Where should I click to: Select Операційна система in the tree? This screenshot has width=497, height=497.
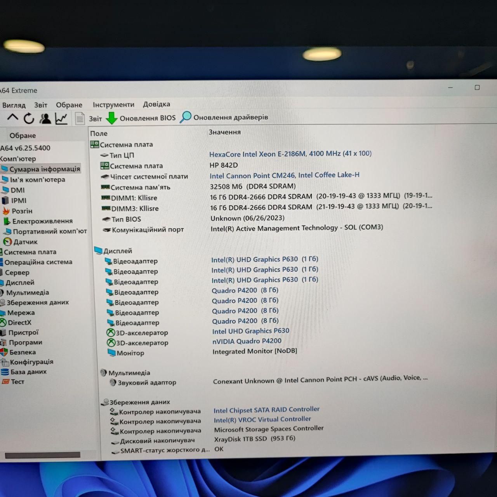pyautogui.click(x=38, y=262)
